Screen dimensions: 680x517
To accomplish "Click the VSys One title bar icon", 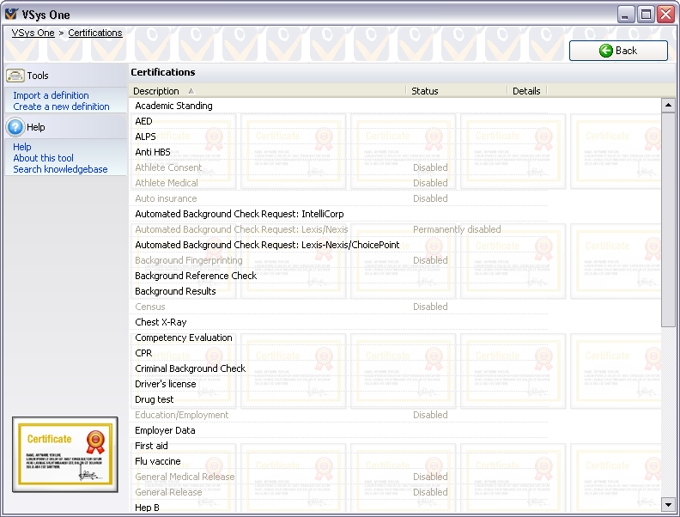I will coord(11,15).
